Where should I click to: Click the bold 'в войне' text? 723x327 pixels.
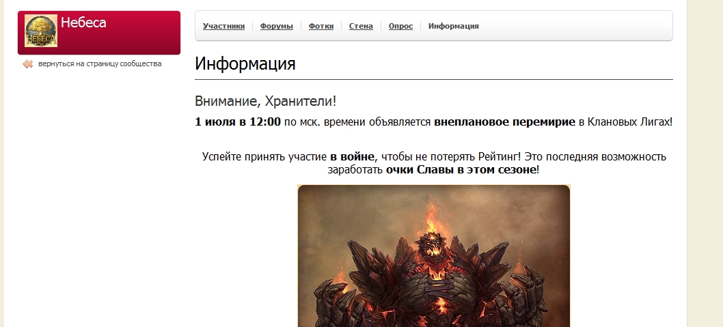pos(353,157)
